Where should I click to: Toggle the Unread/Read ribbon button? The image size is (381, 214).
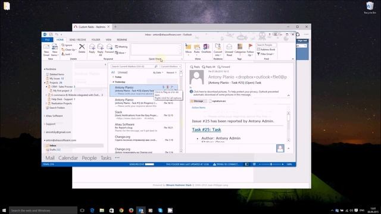tap(229, 50)
